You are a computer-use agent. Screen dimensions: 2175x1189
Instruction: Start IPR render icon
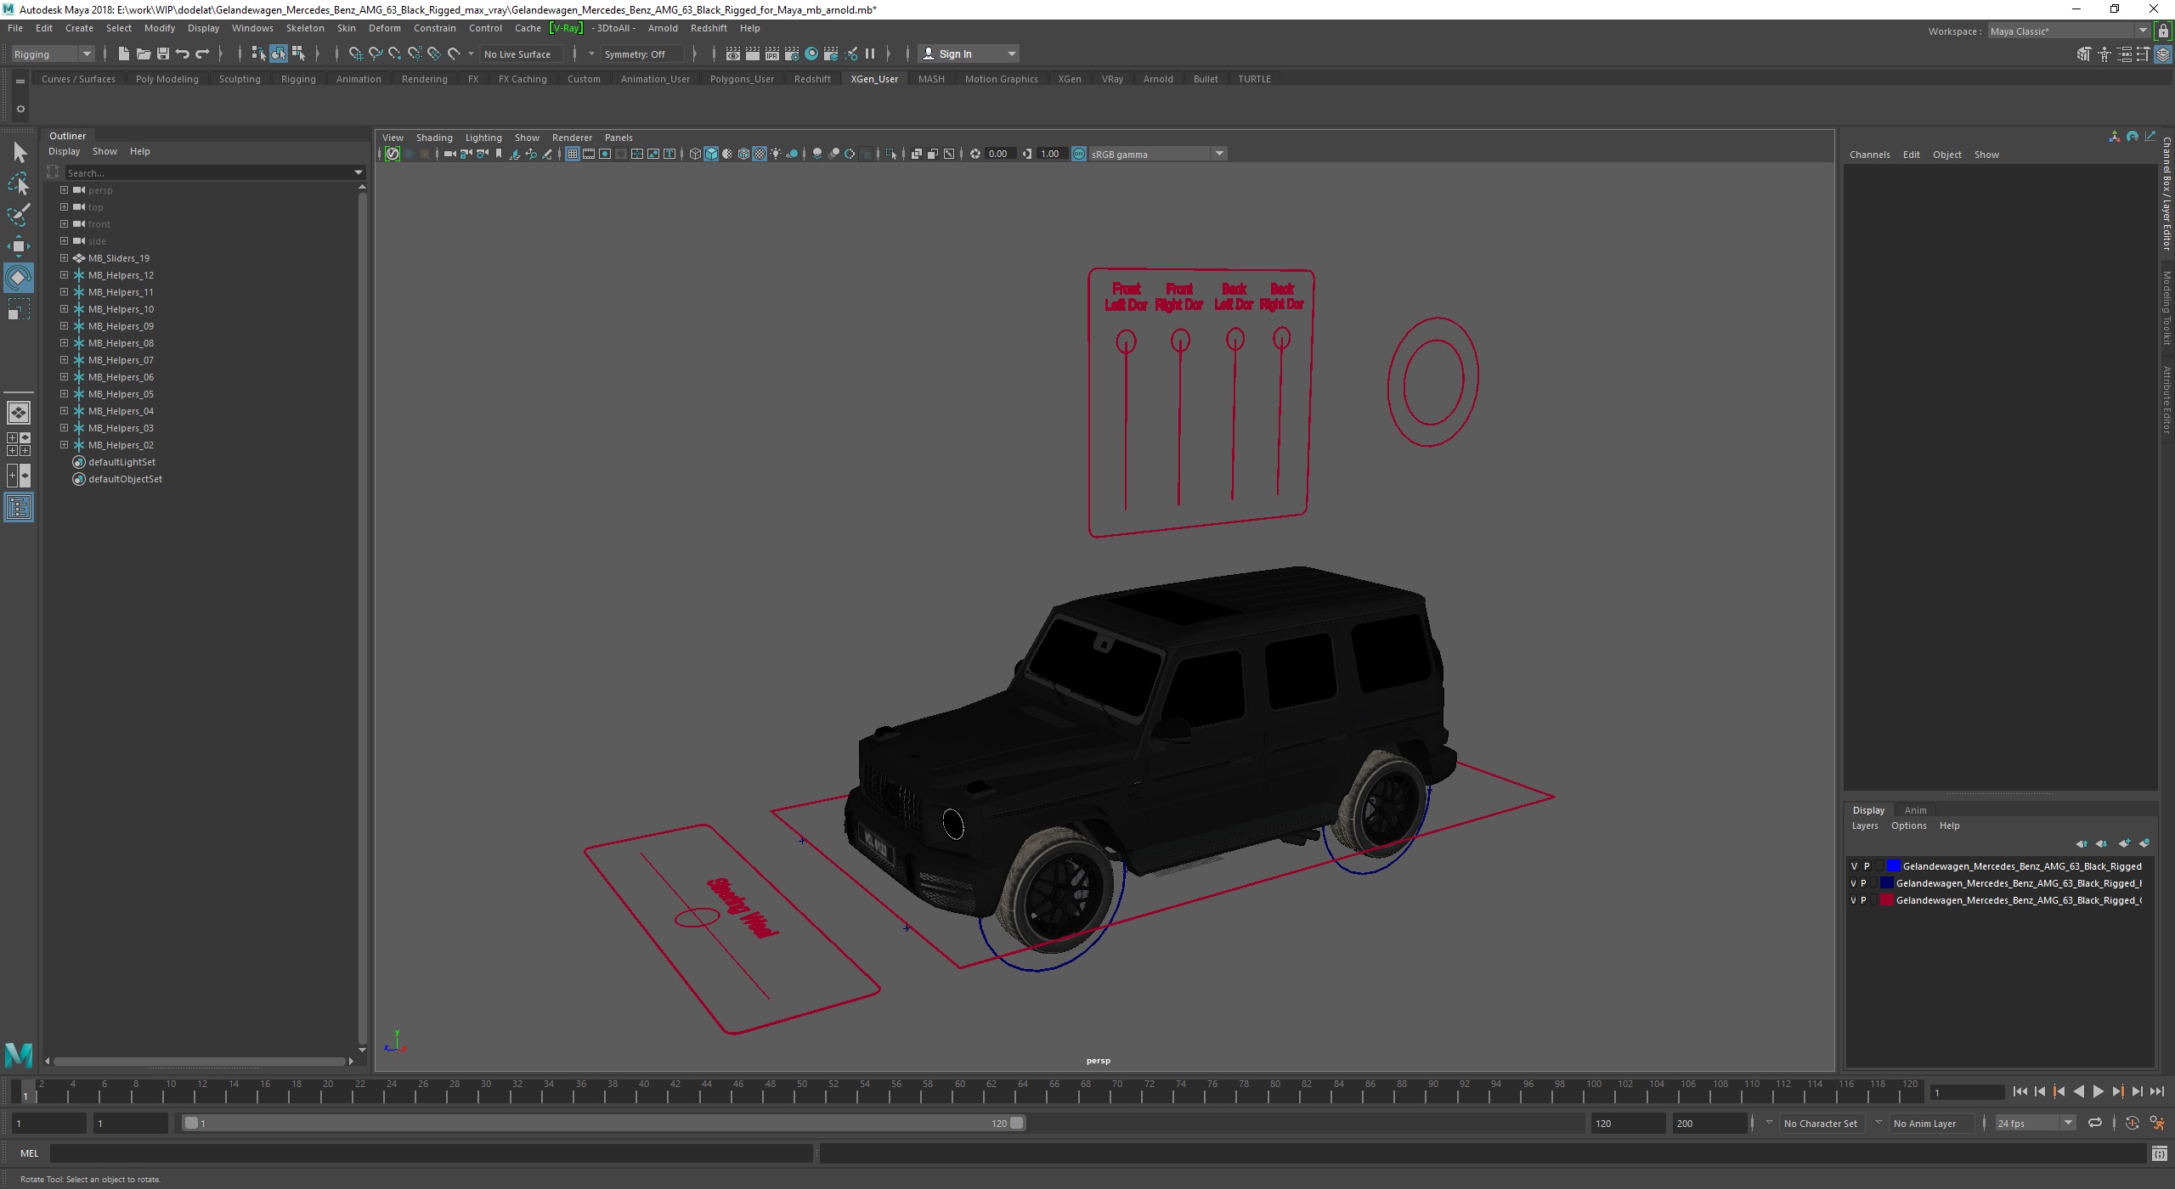coord(771,54)
